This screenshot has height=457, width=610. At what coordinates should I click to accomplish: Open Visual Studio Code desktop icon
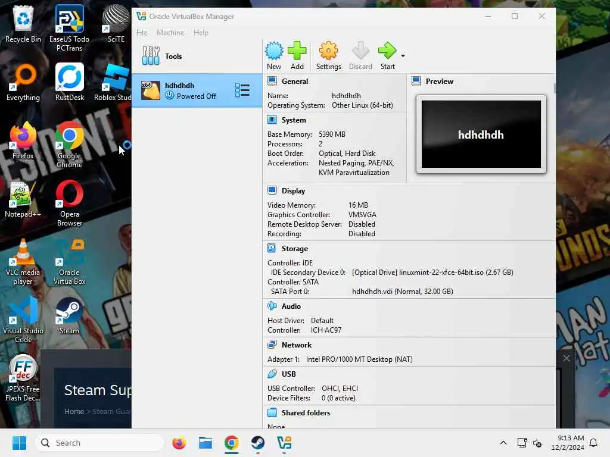23,320
